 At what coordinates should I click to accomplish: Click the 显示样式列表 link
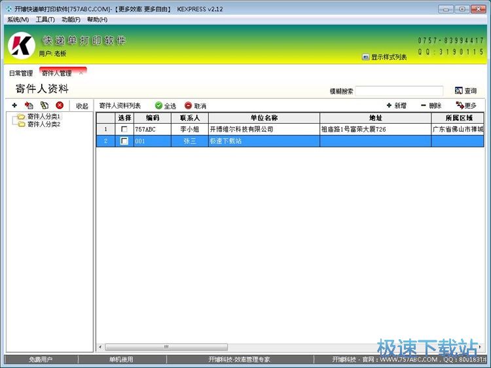pyautogui.click(x=389, y=57)
